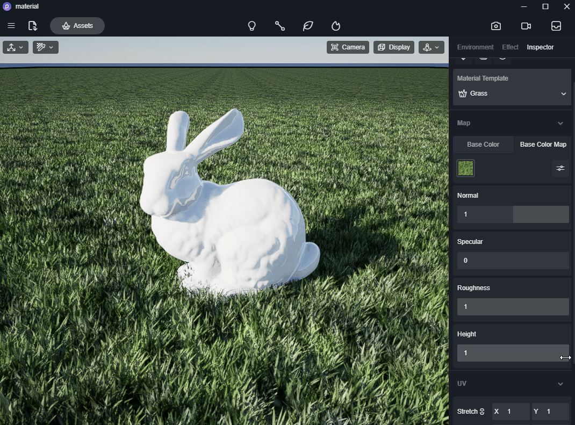Collapse the Map section

tap(560, 123)
